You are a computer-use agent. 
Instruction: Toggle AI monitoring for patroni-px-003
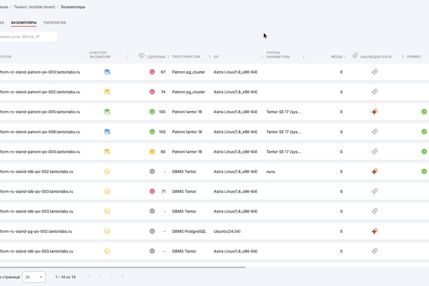tap(374, 72)
